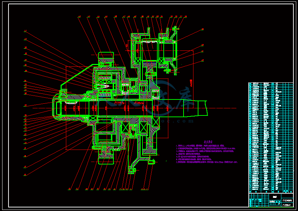The height and width of the screenshot is (211, 298).
Task: Select the 技术要求 heading text
Action: tap(208, 142)
